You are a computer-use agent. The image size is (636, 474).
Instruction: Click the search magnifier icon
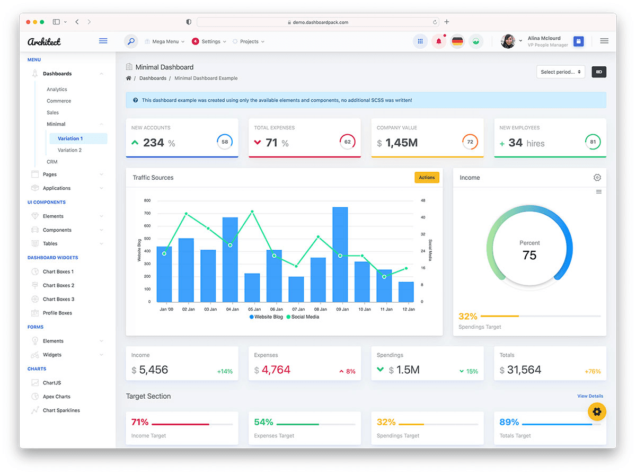point(130,41)
